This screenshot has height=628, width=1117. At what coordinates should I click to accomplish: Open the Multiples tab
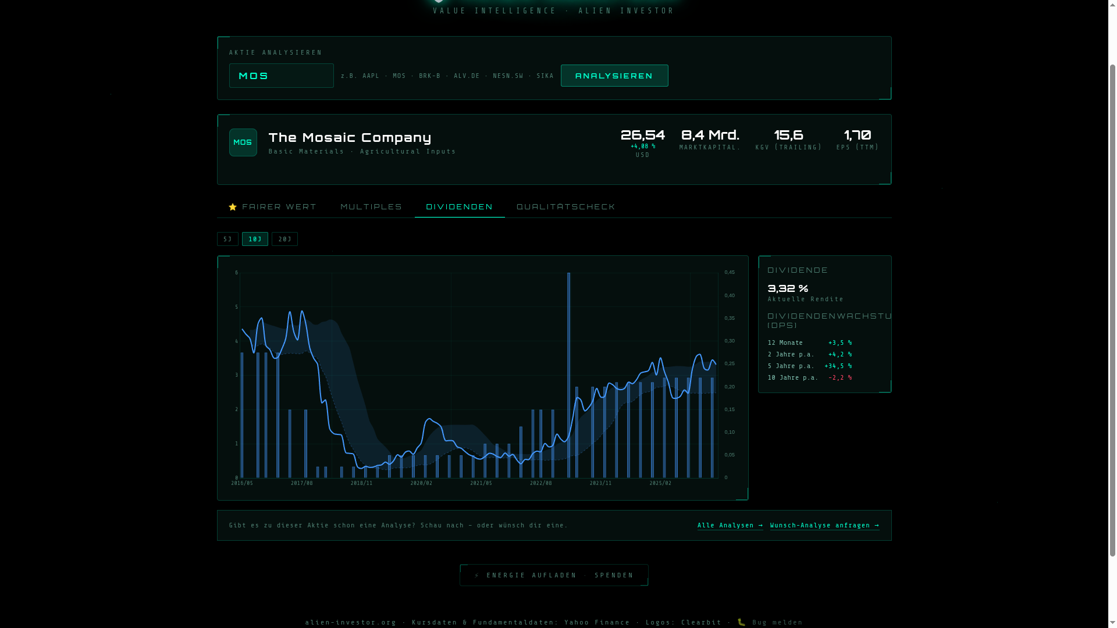point(371,207)
